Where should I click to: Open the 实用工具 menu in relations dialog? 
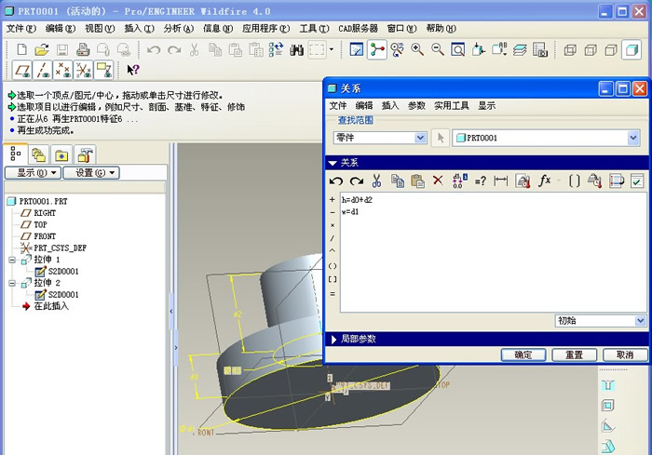coord(451,106)
